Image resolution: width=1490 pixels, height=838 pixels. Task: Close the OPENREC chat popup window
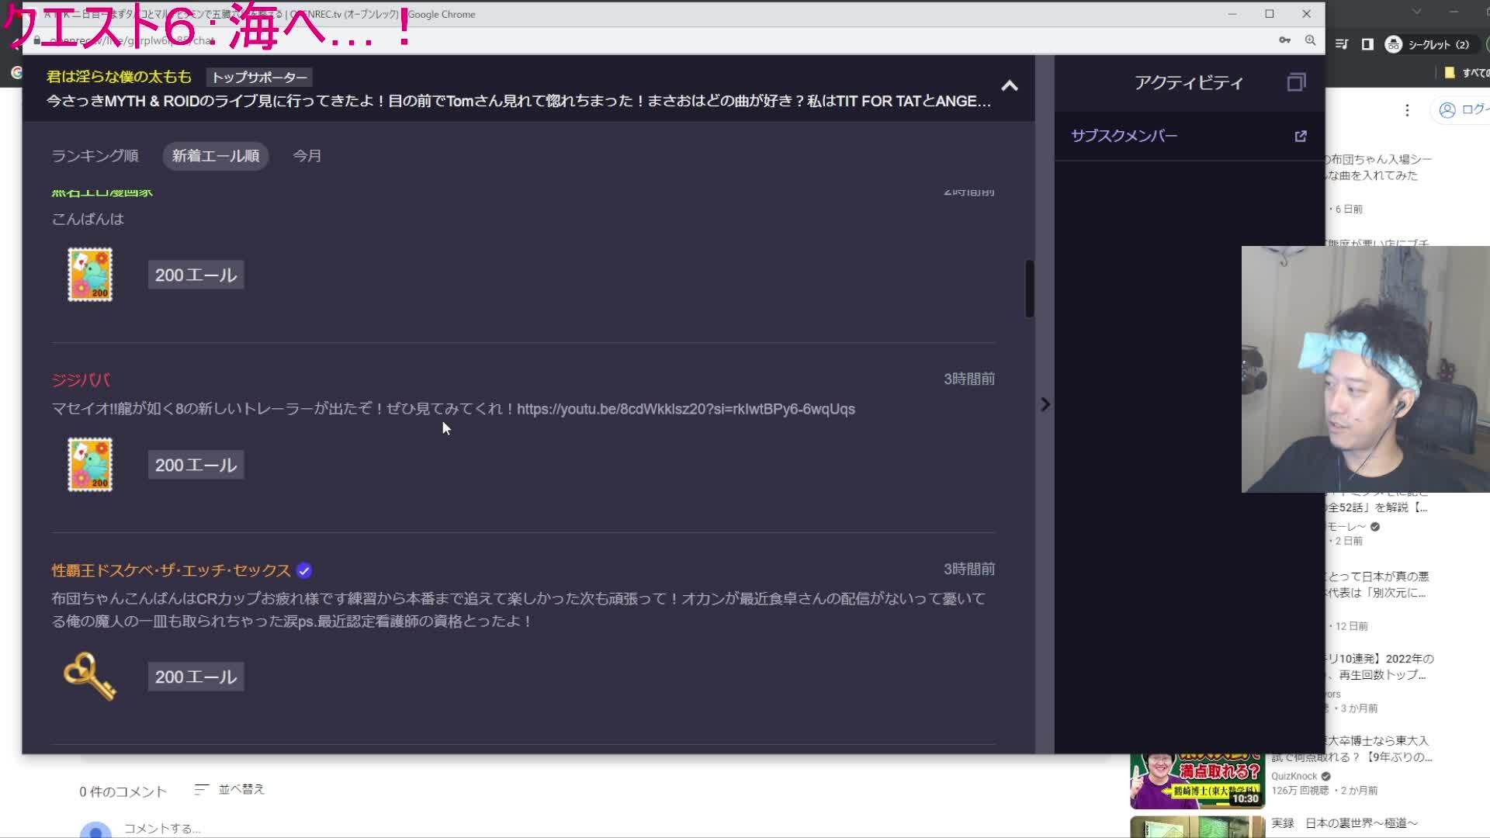(1306, 14)
